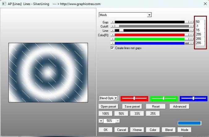Click the solid blue color swatch

(x=189, y=123)
